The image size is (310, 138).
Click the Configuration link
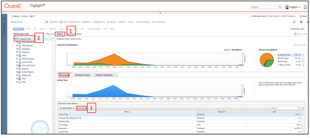point(143,22)
